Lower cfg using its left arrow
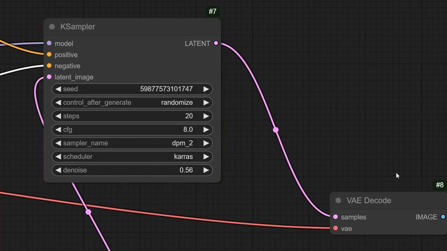447x251 pixels. pyautogui.click(x=58, y=130)
